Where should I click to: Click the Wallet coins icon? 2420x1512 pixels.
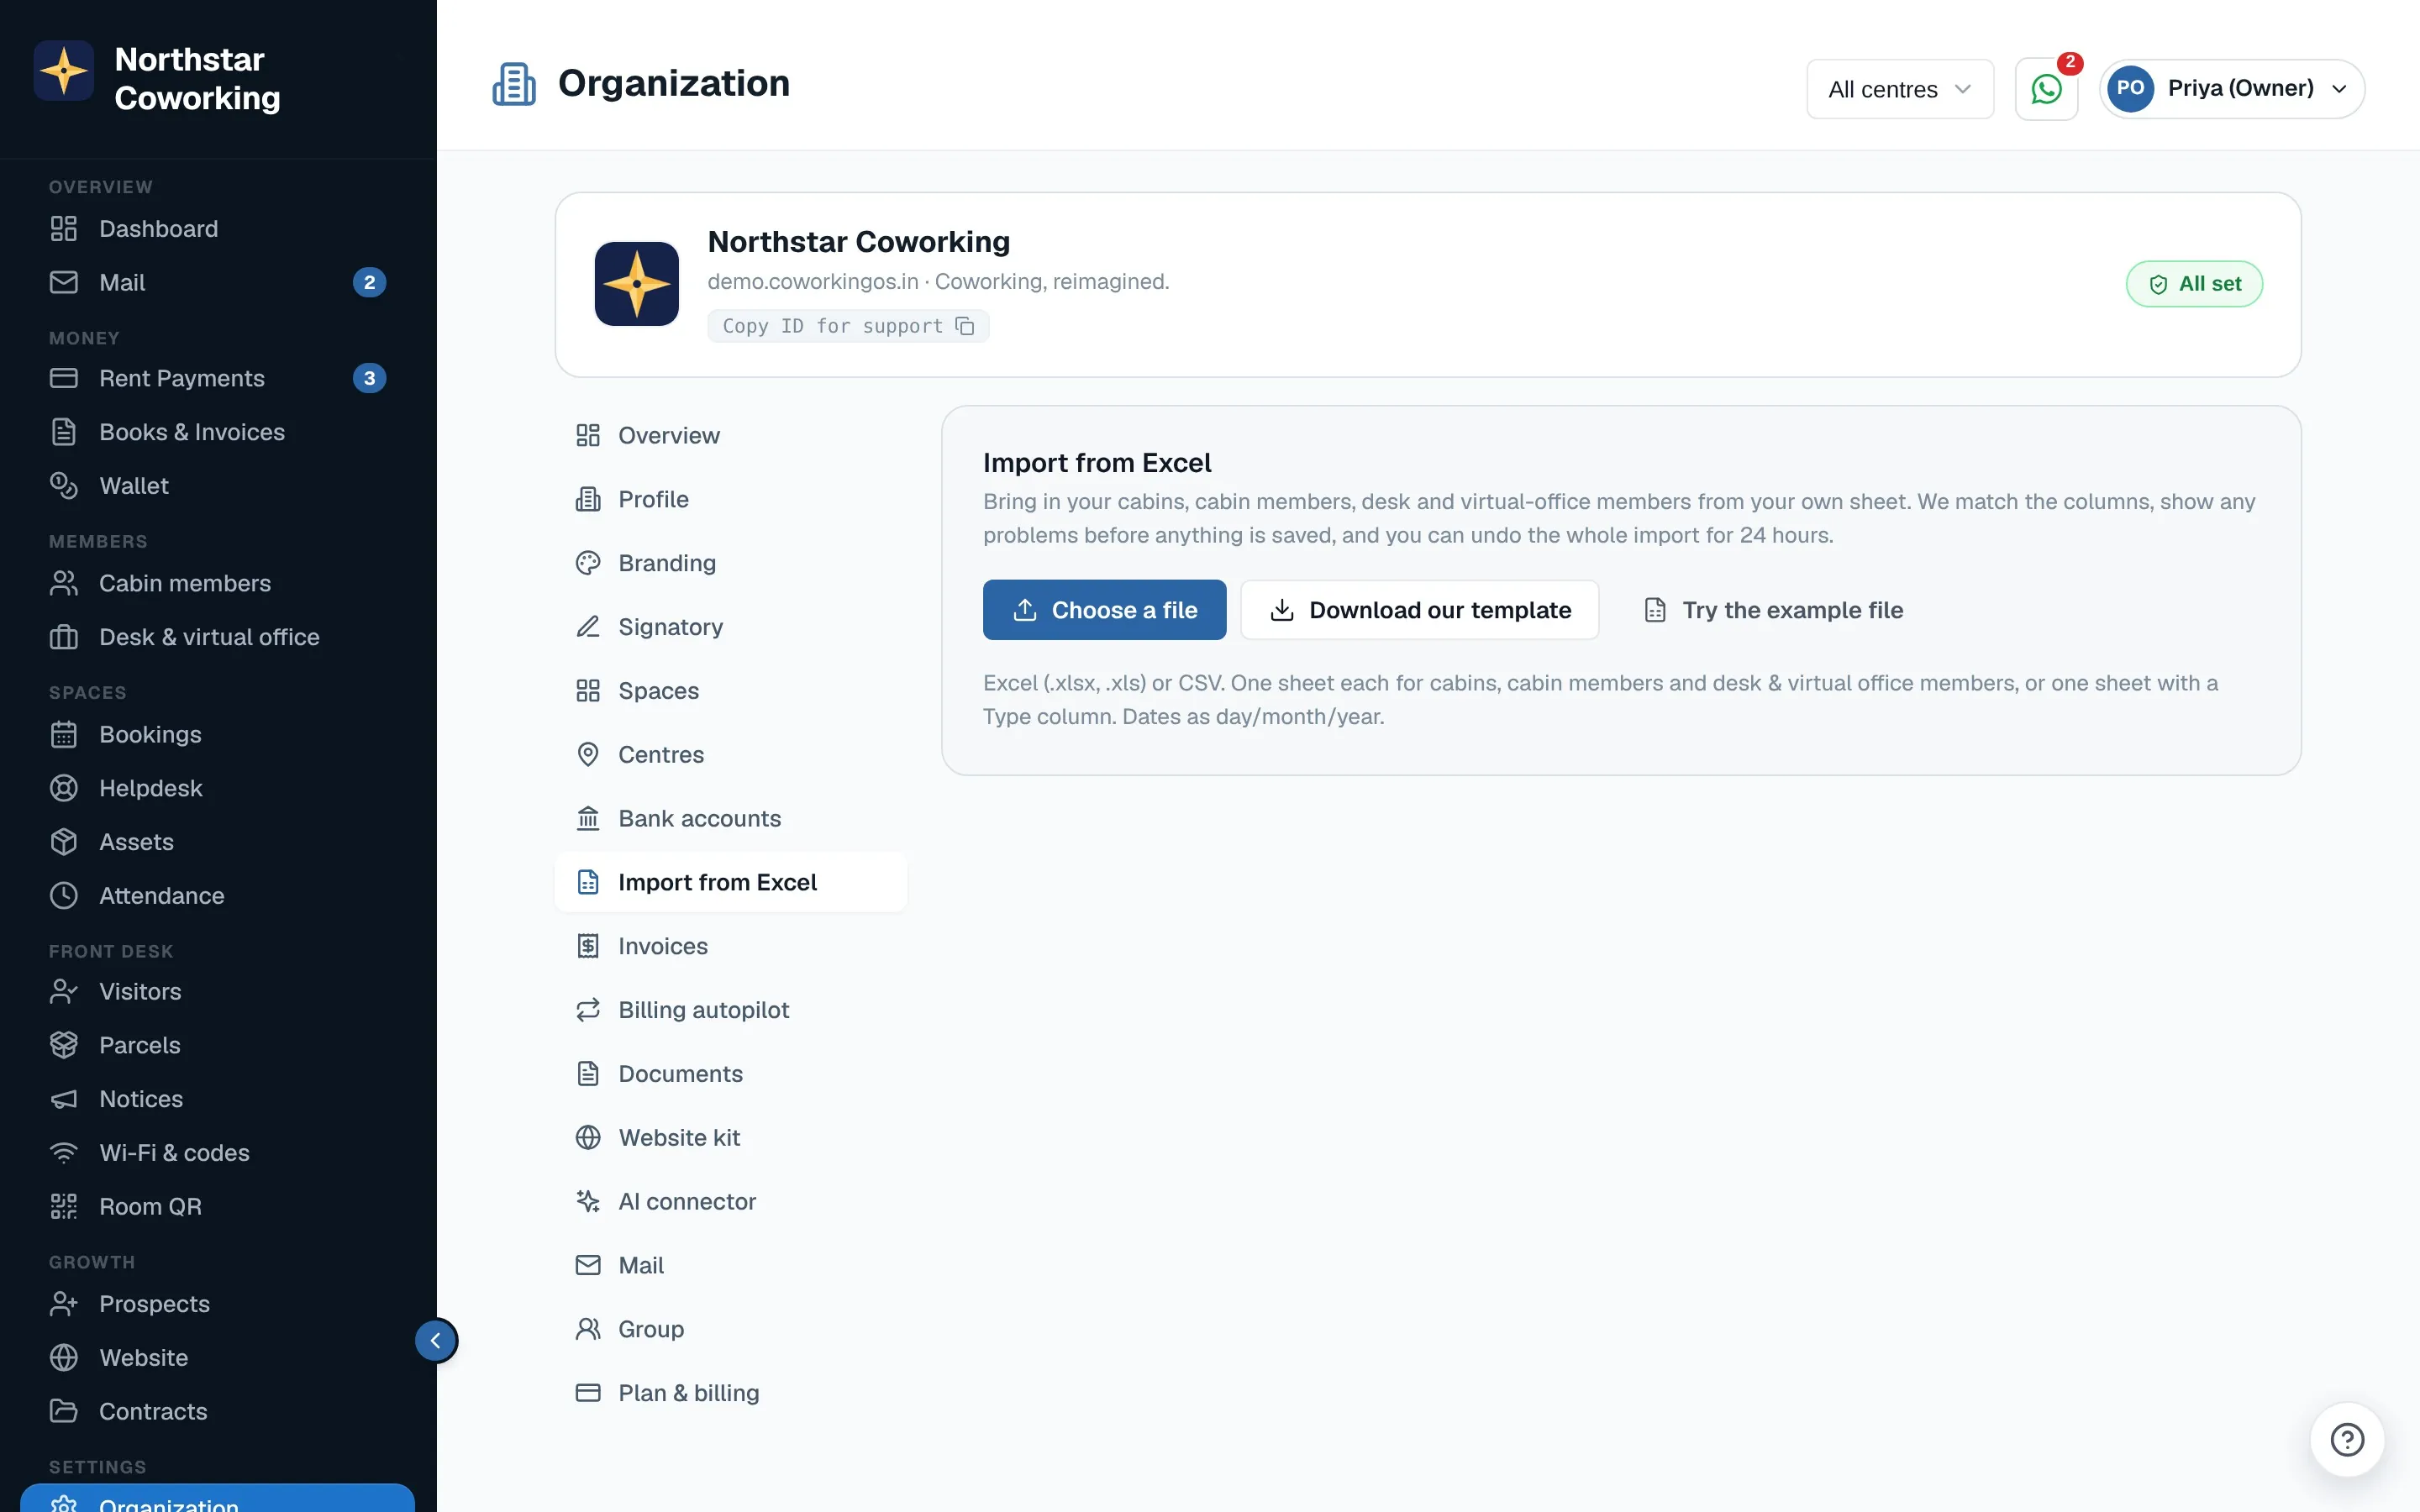64,486
